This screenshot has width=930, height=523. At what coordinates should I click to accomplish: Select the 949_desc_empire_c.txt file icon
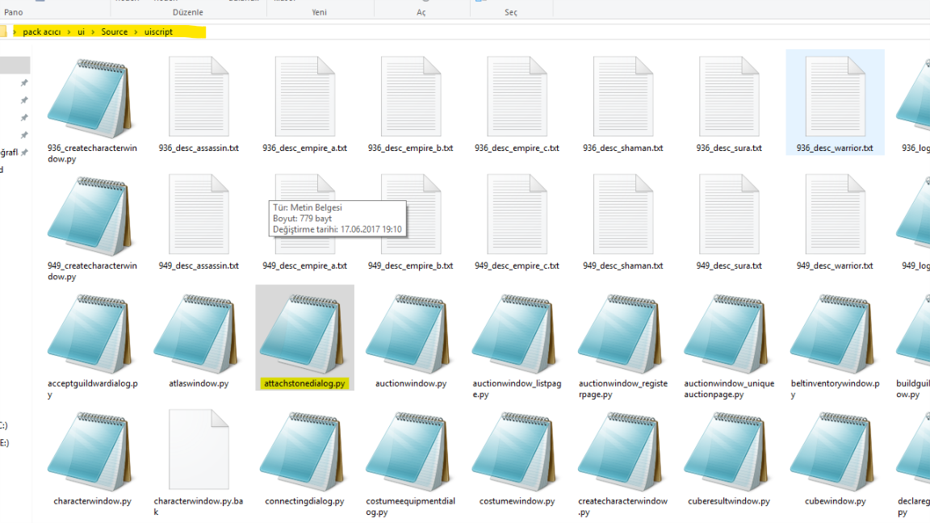click(517, 214)
